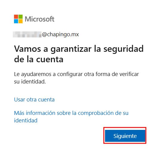The width and height of the screenshot is (159, 155).
Task: Click the word 'cuenta' in 'Usar otra cuenta'
Action: click(x=46, y=100)
